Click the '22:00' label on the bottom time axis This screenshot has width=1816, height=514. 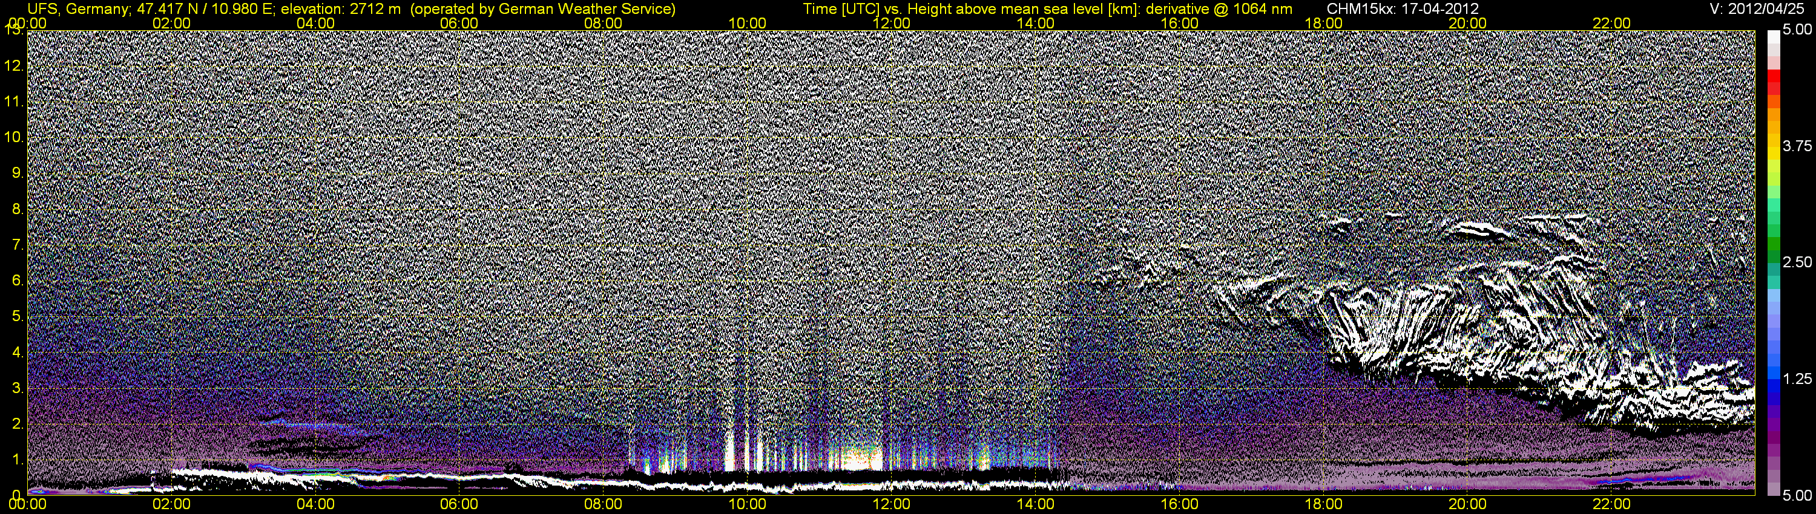pyautogui.click(x=1611, y=505)
